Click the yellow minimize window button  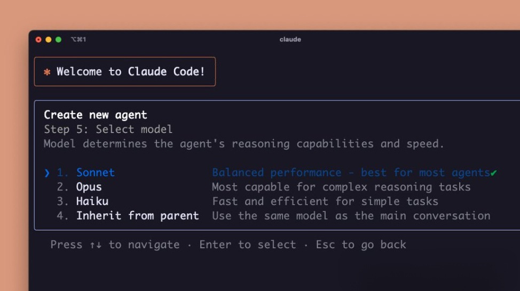tap(49, 39)
